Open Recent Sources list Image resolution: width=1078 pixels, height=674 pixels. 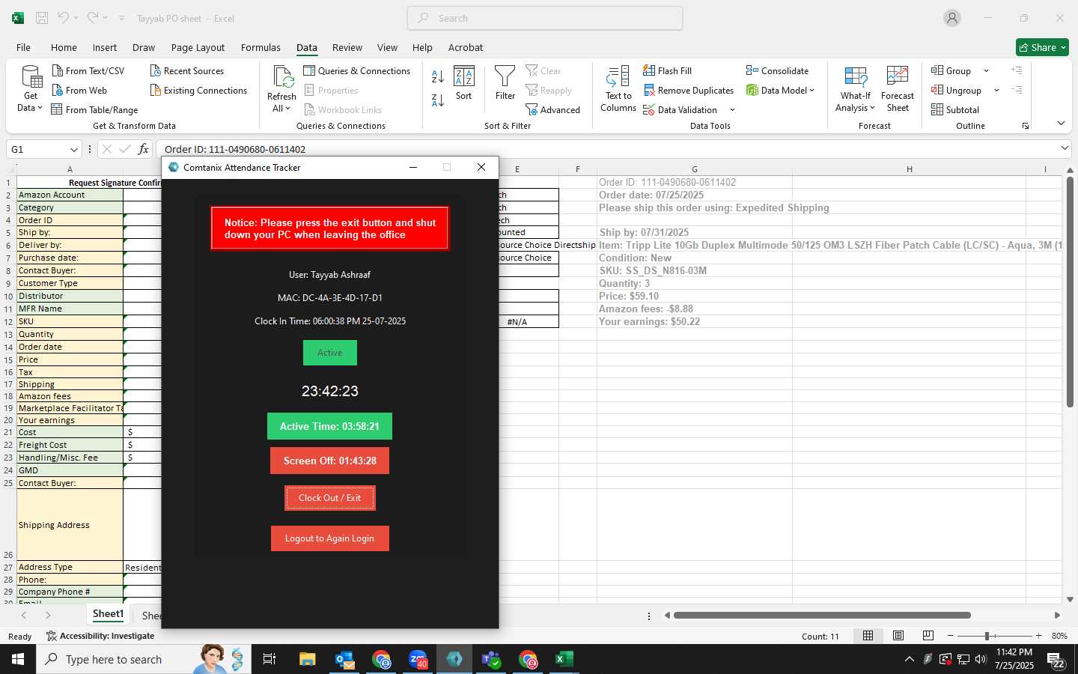[x=187, y=71]
